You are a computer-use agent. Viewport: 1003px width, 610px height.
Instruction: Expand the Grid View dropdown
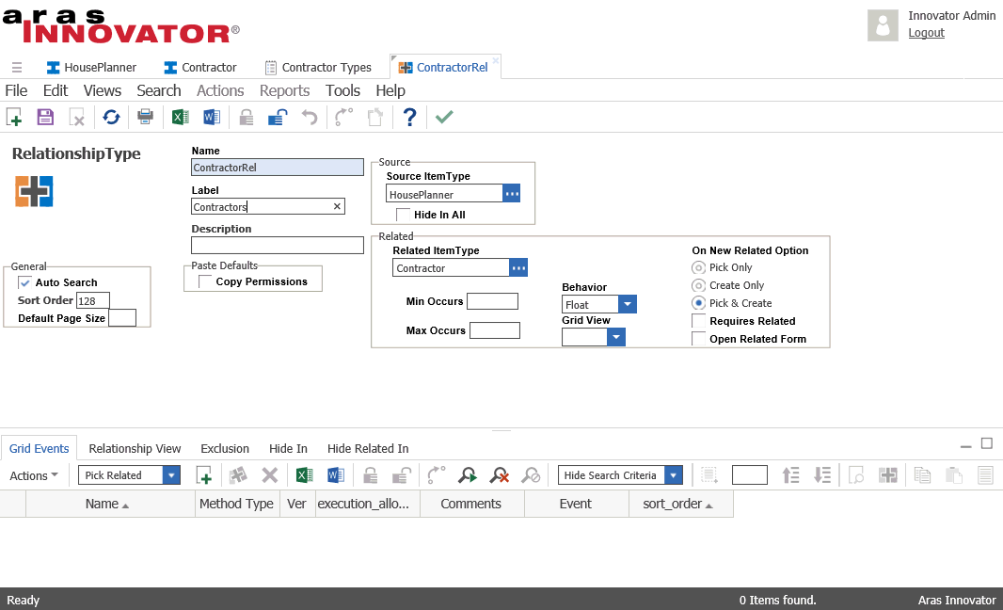tap(616, 337)
